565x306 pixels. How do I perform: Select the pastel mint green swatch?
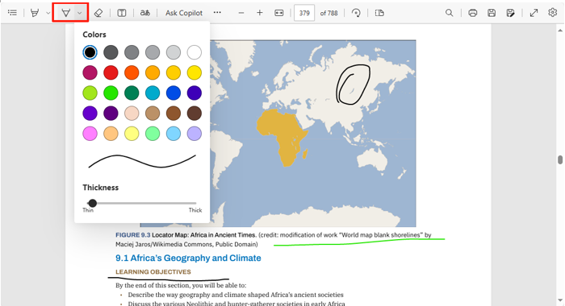(x=153, y=134)
